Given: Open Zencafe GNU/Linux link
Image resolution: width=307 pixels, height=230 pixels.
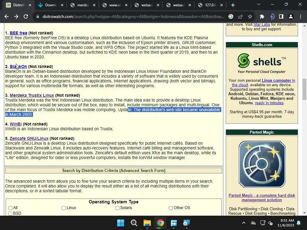Looking at the screenshot, I should tap(29, 138).
